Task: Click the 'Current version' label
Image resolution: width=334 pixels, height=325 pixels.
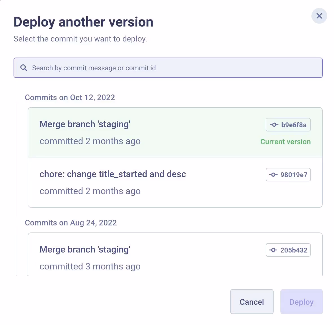Action: (x=285, y=142)
